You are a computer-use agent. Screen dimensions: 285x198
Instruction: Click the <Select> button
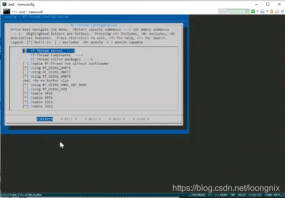coord(44,119)
